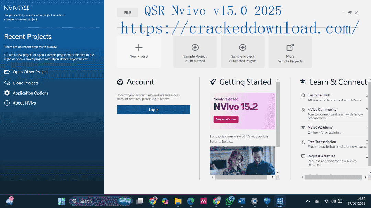The width and height of the screenshot is (371, 208).
Task: Click weather widget on taskbar
Action: tap(10, 201)
